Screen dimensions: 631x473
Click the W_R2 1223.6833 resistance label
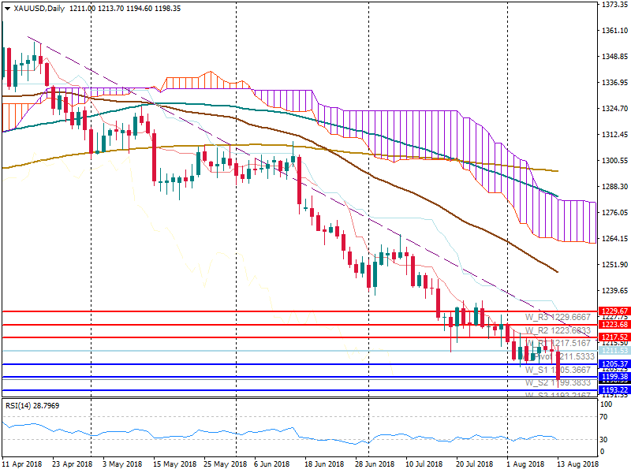coord(558,330)
